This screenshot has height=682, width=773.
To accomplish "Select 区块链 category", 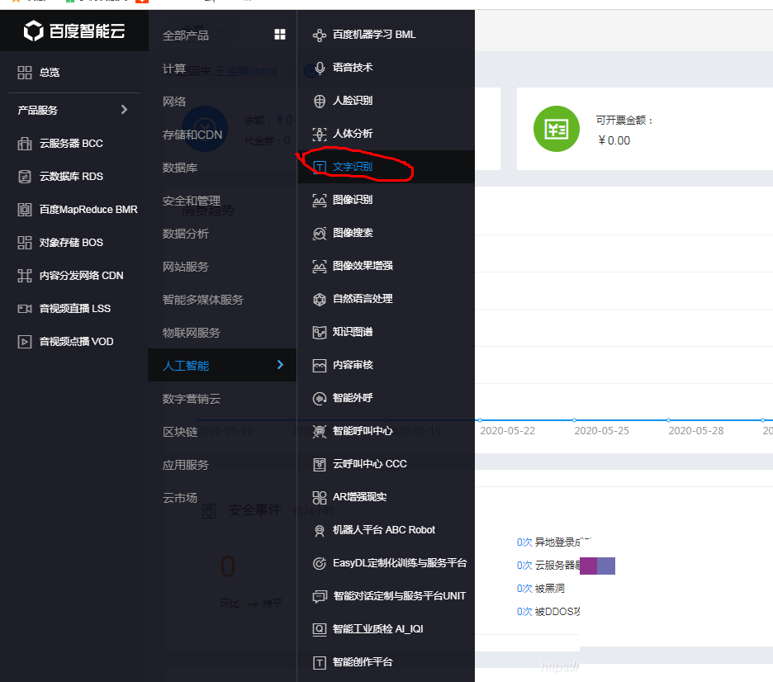I will click(180, 432).
